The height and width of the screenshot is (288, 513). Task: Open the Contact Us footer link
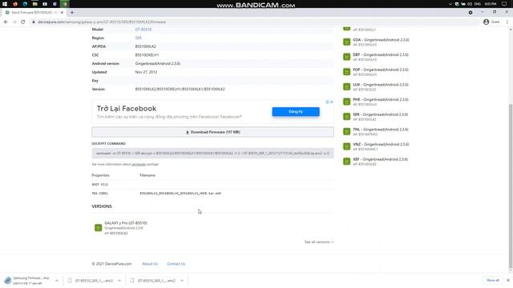coord(176,264)
